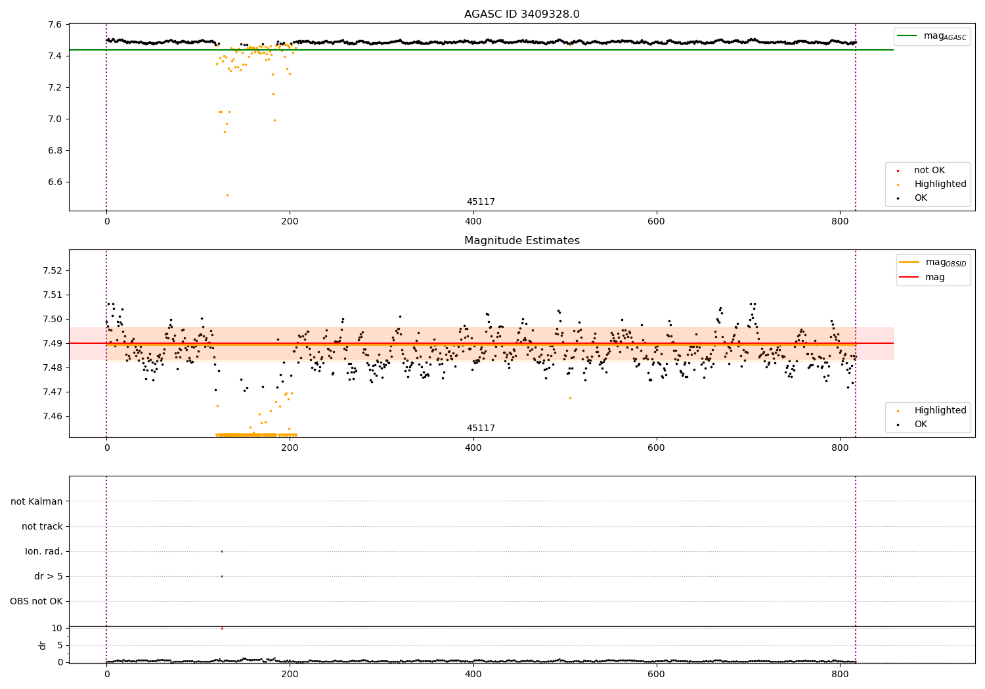Click the 400 x-axis tick under the bottom plot
The image size is (985, 689).
pyautogui.click(x=473, y=675)
